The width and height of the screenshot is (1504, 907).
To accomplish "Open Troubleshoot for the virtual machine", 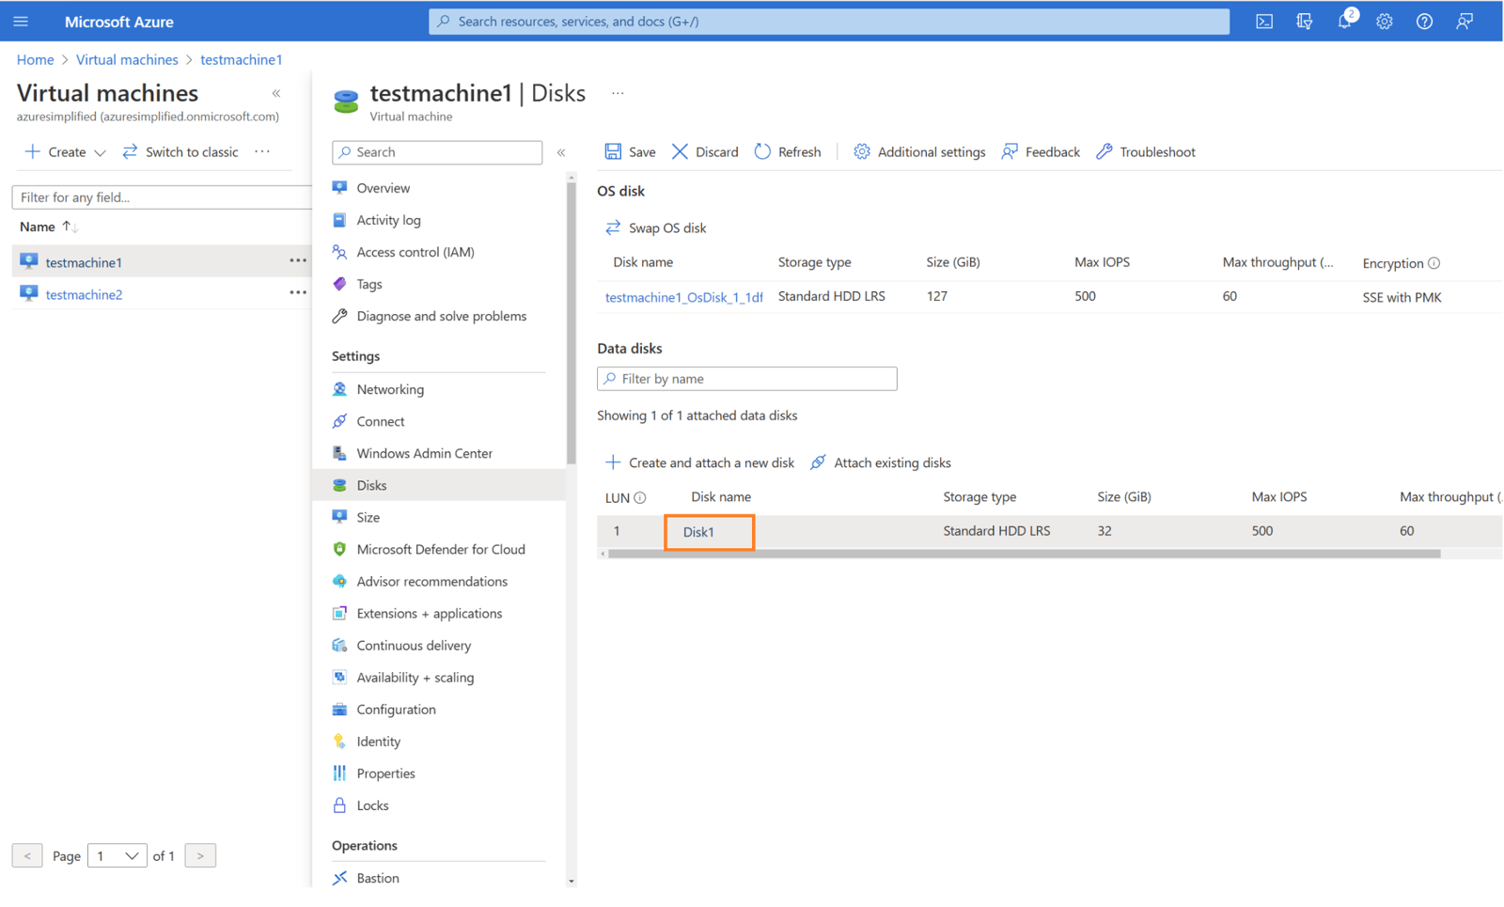I will click(x=1145, y=151).
